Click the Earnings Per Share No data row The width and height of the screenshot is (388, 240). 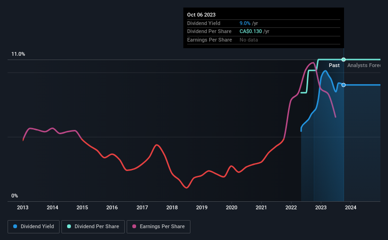pyautogui.click(x=249, y=40)
